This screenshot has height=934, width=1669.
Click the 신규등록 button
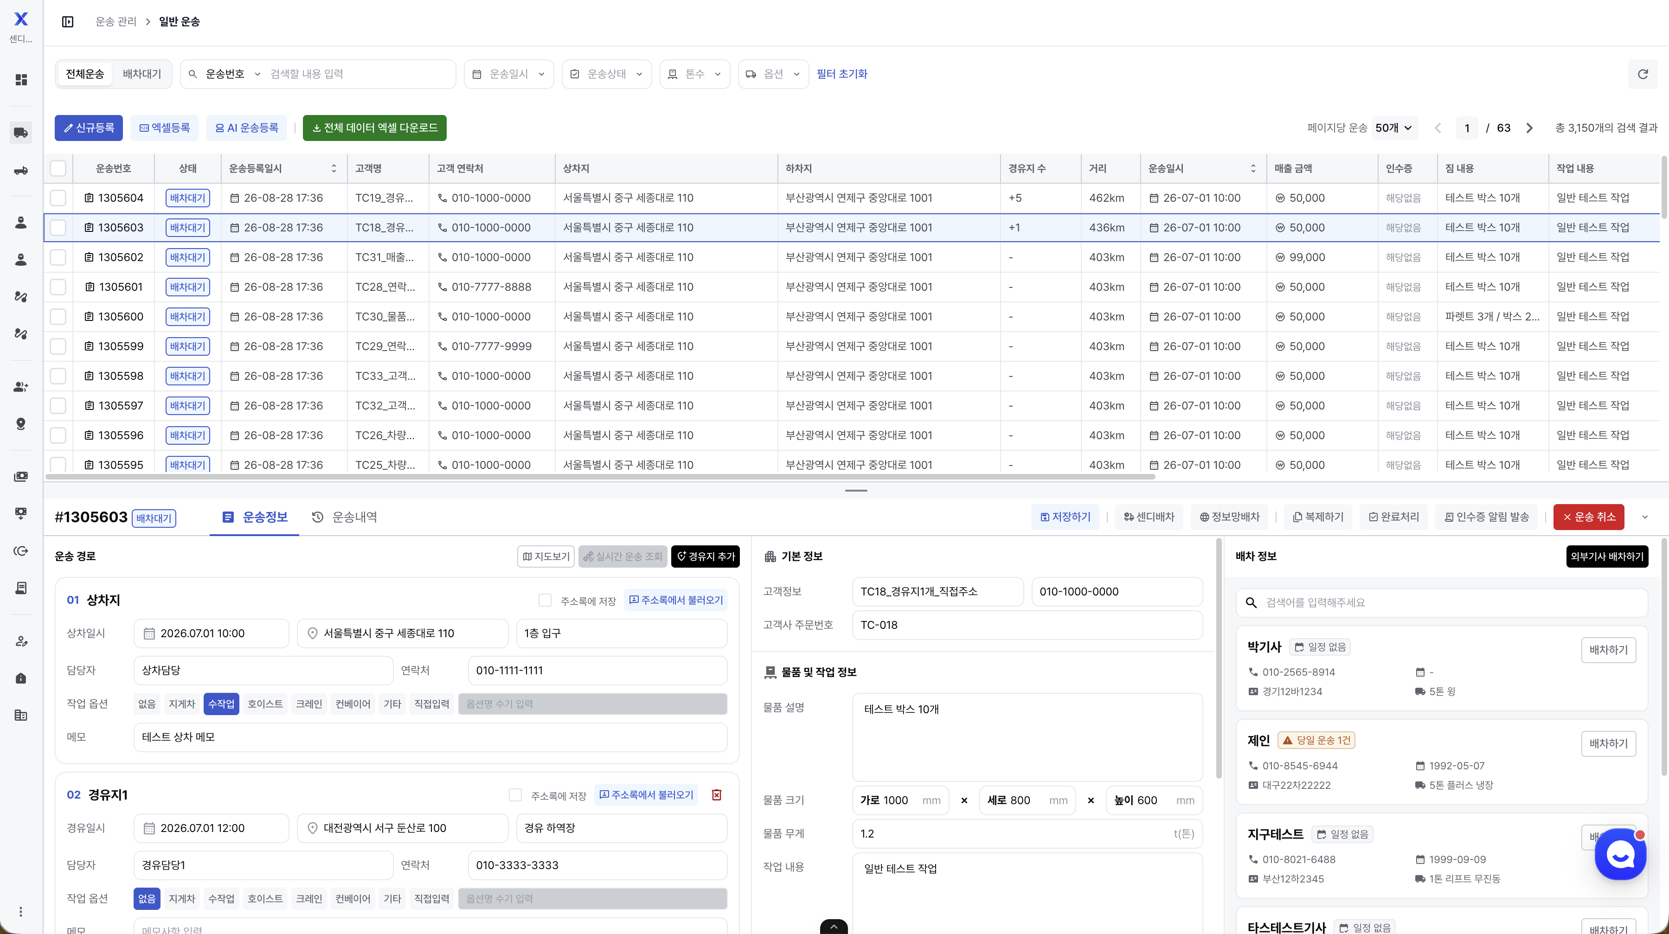(x=89, y=128)
